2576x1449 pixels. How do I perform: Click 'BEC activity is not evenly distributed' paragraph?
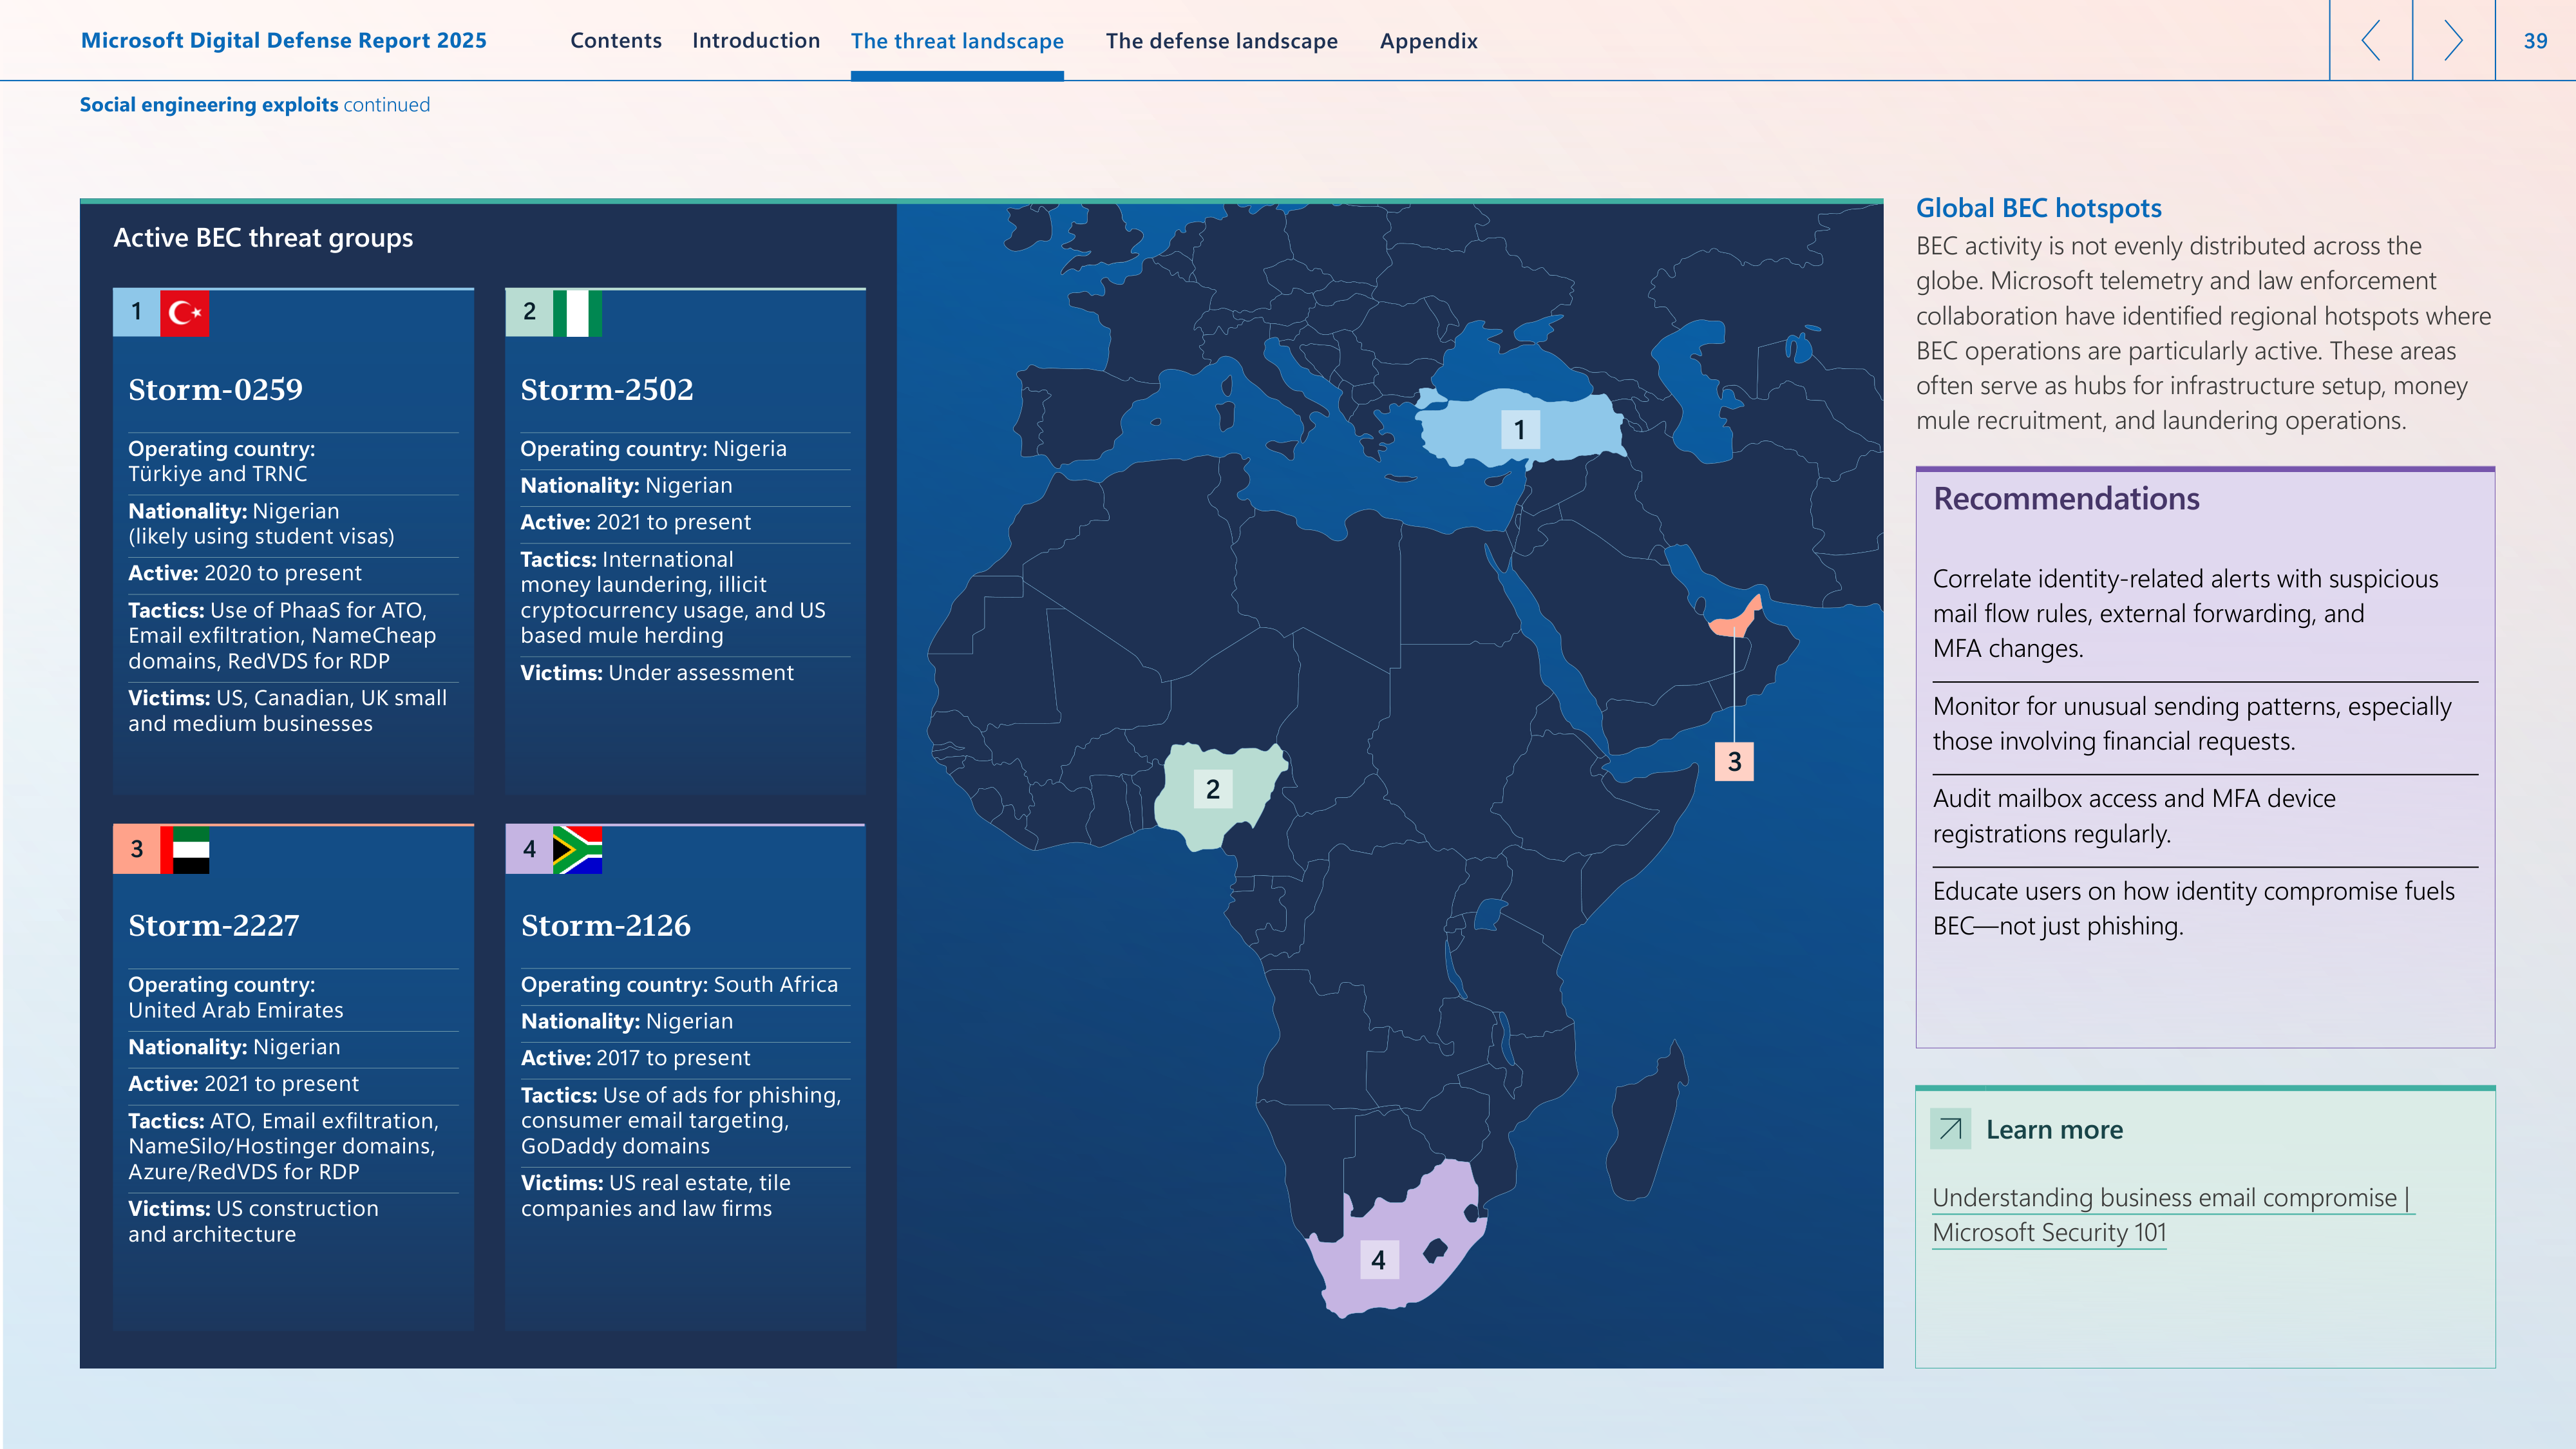[2204, 333]
